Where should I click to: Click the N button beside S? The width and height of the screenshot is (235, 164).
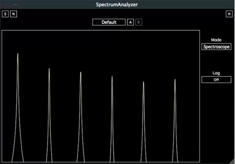(x=14, y=14)
